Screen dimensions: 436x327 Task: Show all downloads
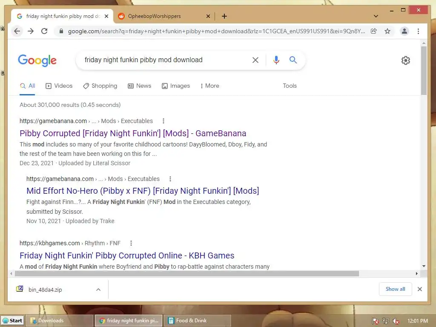pyautogui.click(x=395, y=289)
